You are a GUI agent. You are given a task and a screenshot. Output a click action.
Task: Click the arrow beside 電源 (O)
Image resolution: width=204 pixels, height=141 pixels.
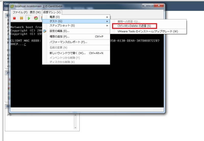[x=107, y=17]
